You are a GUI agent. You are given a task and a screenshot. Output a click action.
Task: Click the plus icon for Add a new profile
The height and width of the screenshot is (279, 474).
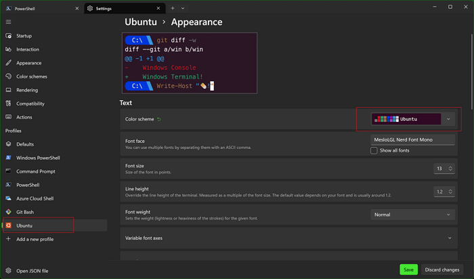(x=8, y=239)
